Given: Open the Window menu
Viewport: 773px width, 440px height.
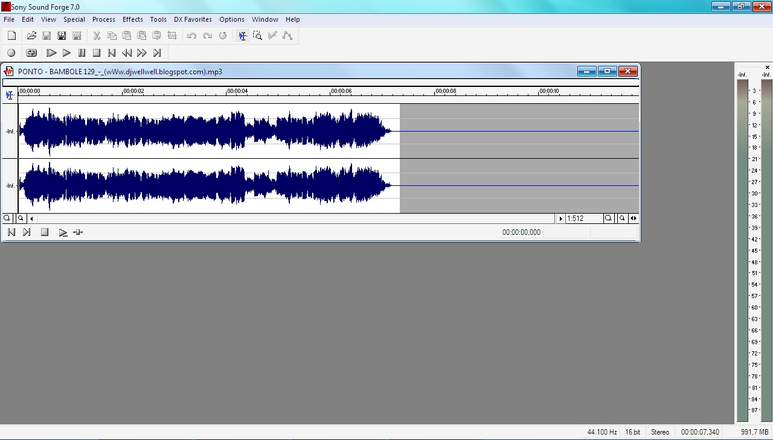Looking at the screenshot, I should pyautogui.click(x=265, y=19).
